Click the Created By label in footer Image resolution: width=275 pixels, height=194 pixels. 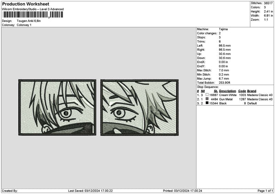click(10, 191)
